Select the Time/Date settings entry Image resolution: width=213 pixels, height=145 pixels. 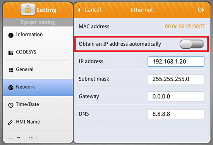tap(38, 104)
